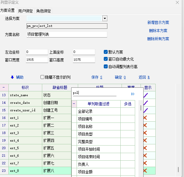Screen dimensions: 184x177
Task: Click the 标识 column header
Action: (25, 87)
